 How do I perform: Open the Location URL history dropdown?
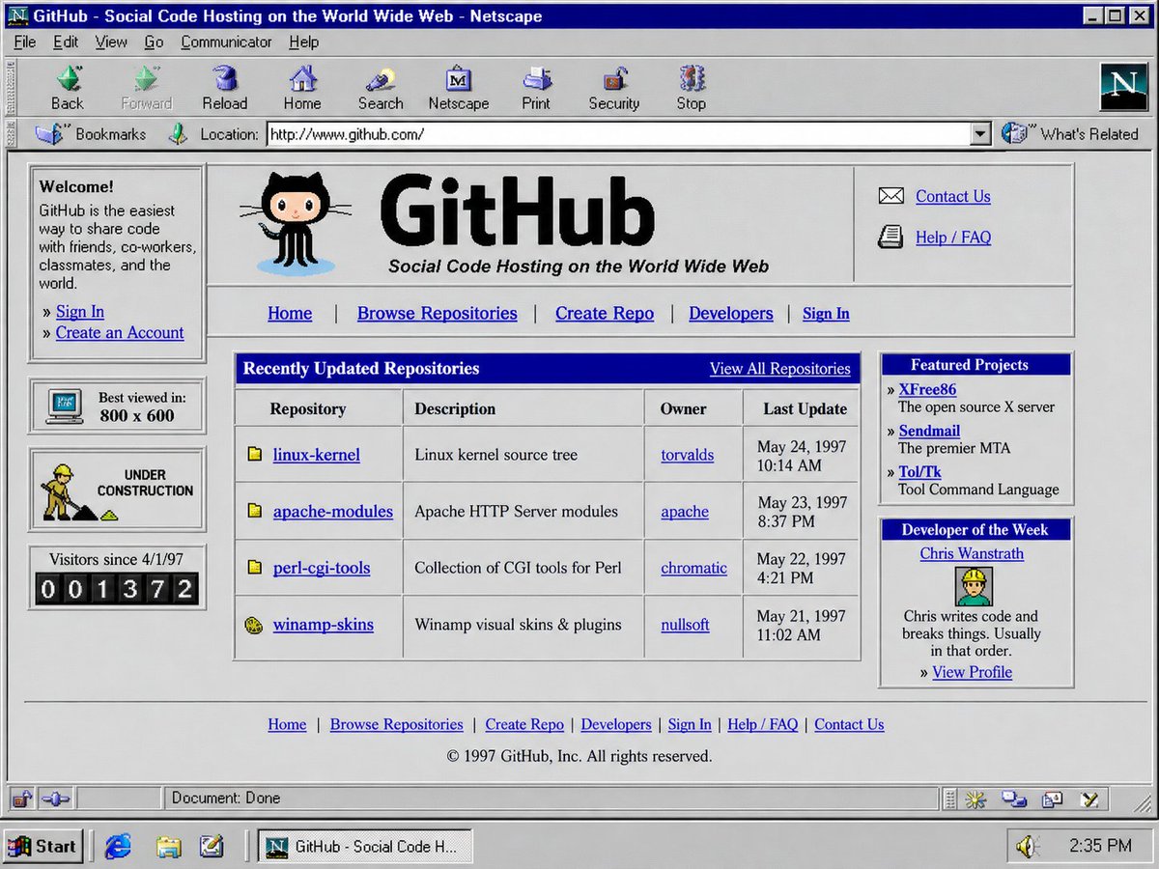click(x=980, y=134)
